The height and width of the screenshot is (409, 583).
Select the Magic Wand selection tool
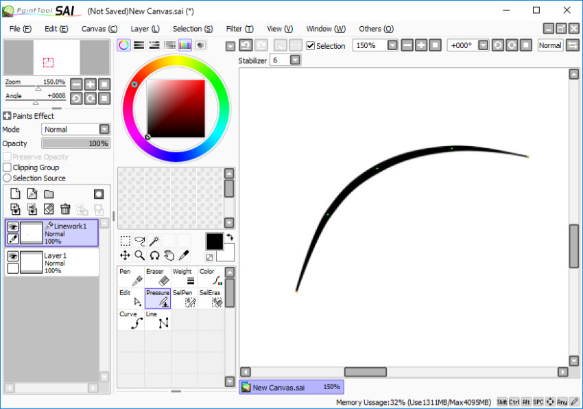(x=154, y=240)
